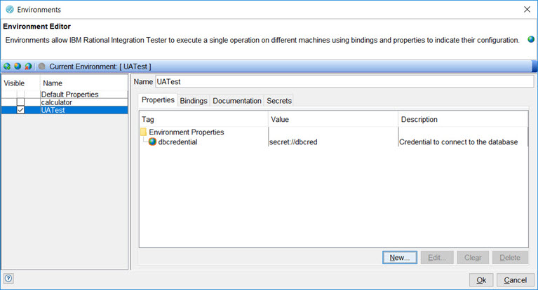Click the dbcredential globe icon
The height and width of the screenshot is (290, 538).
point(152,141)
